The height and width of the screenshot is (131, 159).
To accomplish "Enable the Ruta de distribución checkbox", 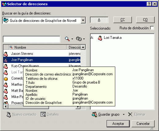I will (x=152, y=28).
